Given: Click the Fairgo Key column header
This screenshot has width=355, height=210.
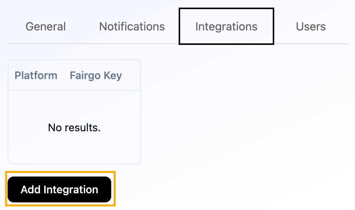Looking at the screenshot, I should tap(96, 75).
